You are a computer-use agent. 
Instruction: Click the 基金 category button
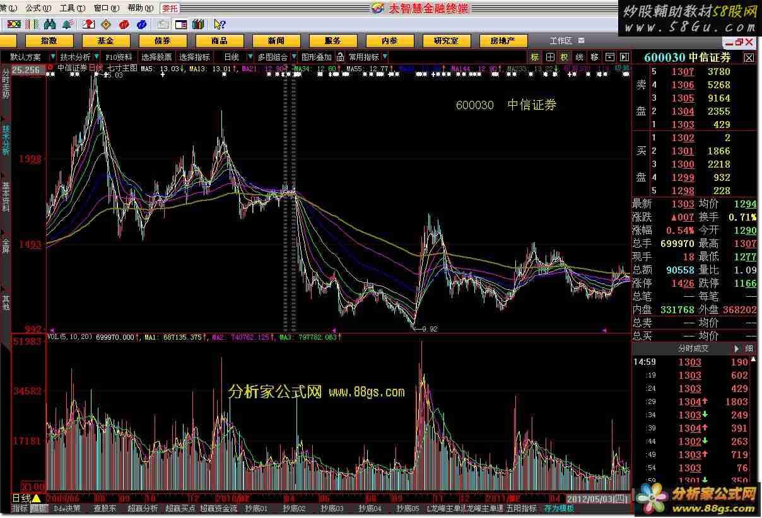pos(106,41)
